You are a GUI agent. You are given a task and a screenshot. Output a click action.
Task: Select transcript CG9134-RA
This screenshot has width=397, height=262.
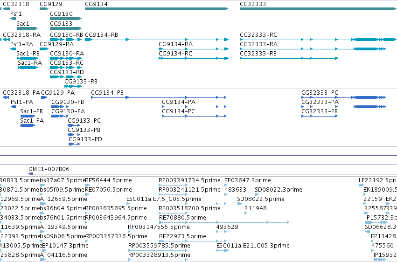194,49
